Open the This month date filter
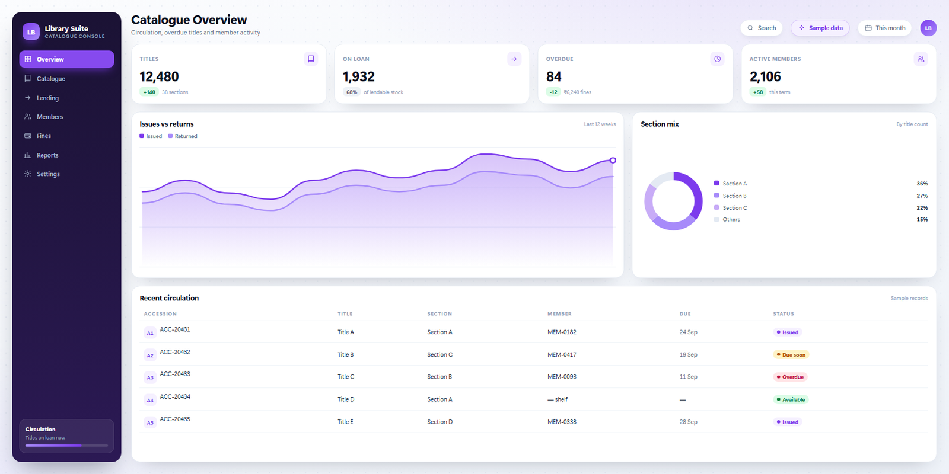This screenshot has height=474, width=949. pyautogui.click(x=884, y=28)
